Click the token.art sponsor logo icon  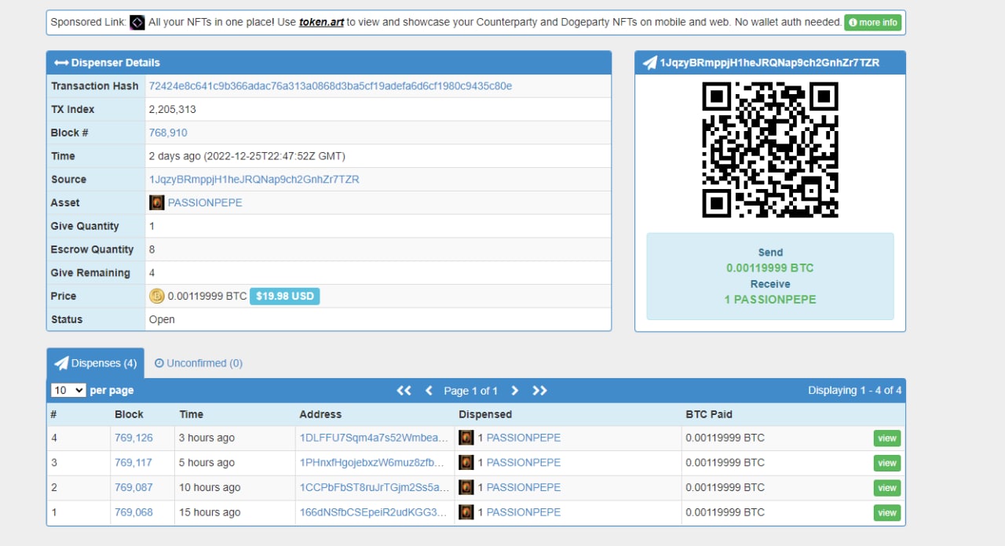point(137,23)
